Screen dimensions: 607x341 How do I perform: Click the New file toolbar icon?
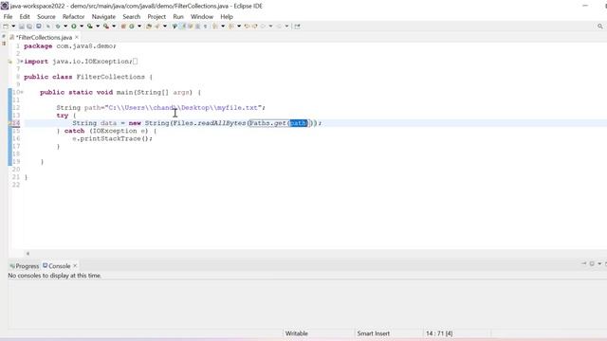click(6, 27)
